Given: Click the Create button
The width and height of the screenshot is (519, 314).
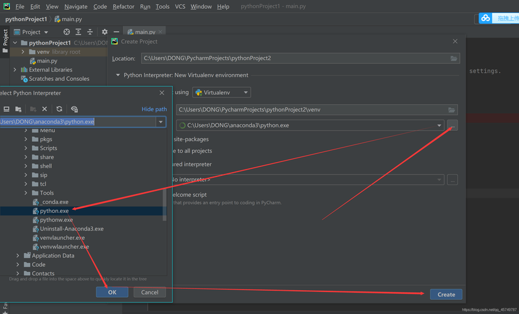Looking at the screenshot, I should click(x=446, y=295).
